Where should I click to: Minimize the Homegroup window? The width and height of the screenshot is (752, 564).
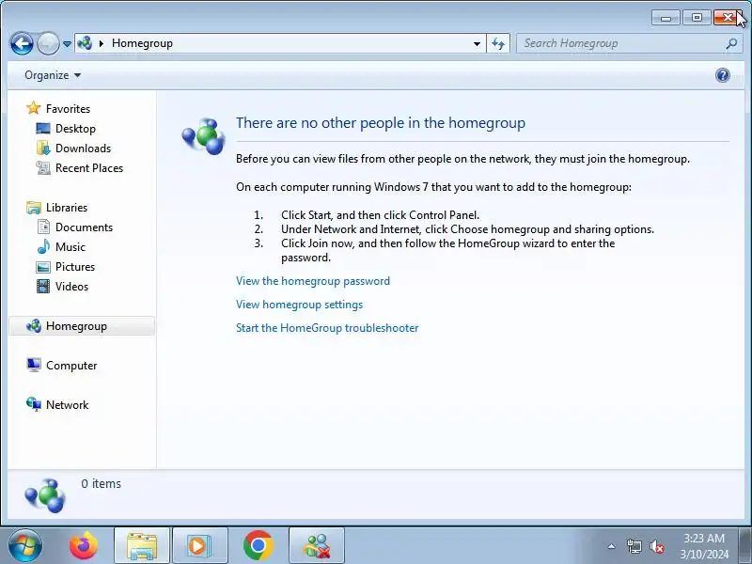pos(666,18)
